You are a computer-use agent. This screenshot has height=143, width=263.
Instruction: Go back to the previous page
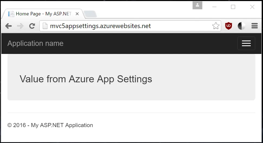pyautogui.click(x=8, y=26)
